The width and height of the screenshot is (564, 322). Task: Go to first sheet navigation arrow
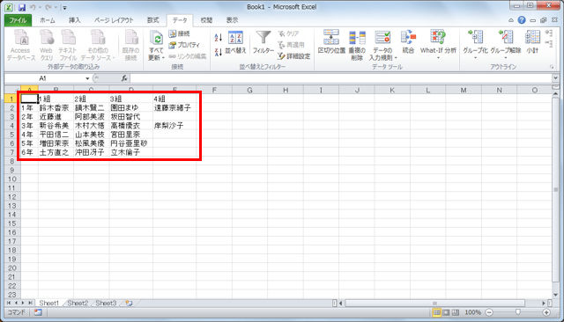[8, 304]
